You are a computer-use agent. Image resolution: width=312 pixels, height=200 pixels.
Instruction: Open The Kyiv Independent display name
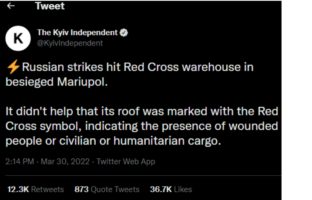[77, 33]
